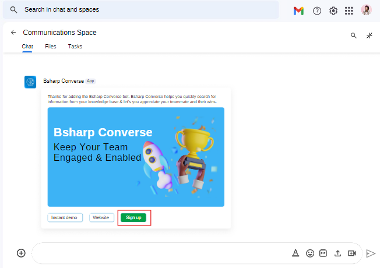Click the Instant demo button
The height and width of the screenshot is (268, 380).
click(x=65, y=217)
